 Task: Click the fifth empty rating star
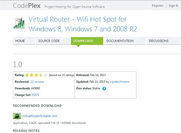point(46,75)
